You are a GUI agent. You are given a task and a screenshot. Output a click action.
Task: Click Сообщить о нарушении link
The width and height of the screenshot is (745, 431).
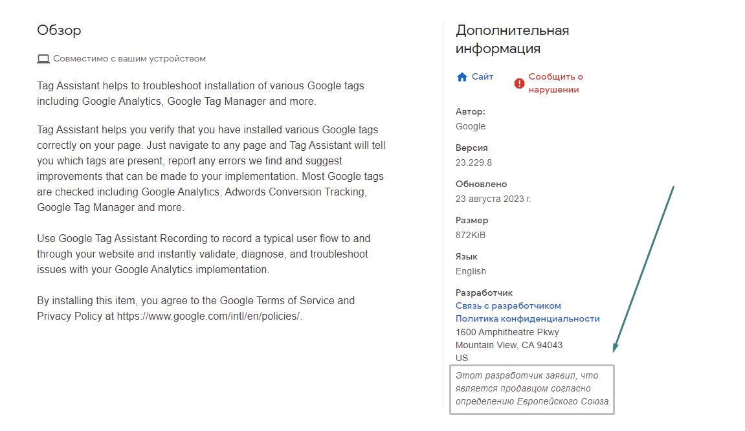click(555, 83)
